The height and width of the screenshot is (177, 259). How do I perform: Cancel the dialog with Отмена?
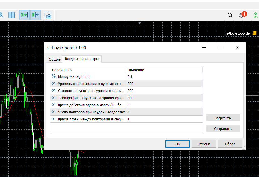click(204, 144)
